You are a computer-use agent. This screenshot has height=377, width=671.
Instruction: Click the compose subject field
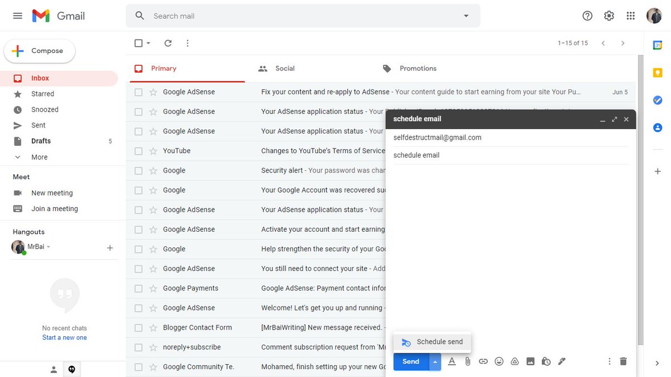pyautogui.click(x=511, y=155)
